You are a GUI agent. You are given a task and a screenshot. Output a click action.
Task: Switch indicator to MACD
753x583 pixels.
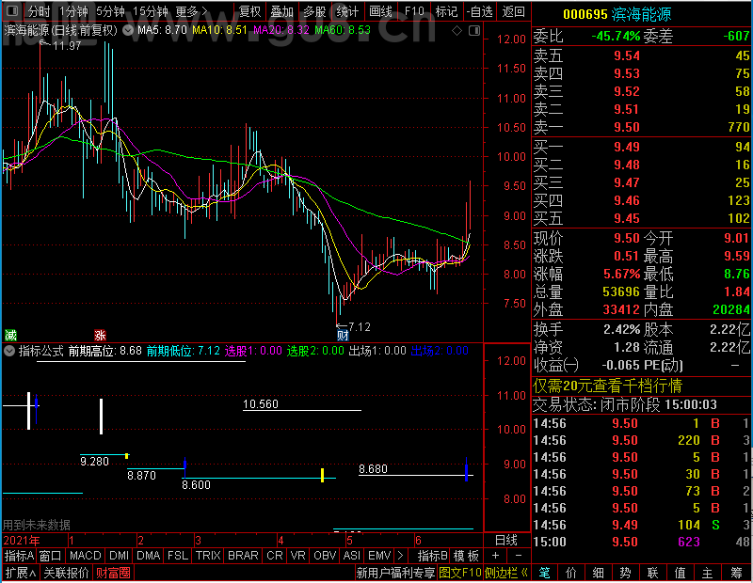85,556
